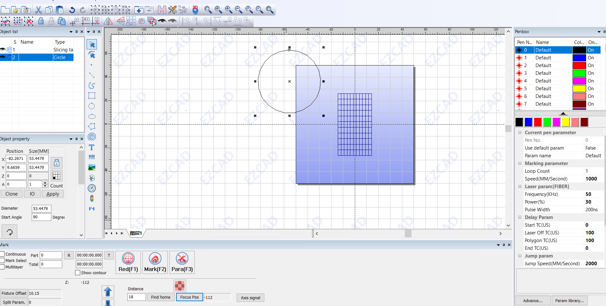
Task: Select pen 3 Default row
Action: pyautogui.click(x=558, y=73)
